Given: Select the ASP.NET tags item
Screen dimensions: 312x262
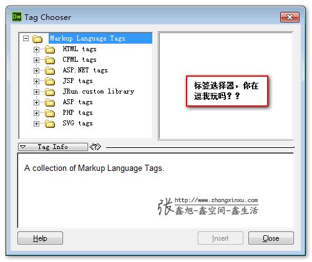Looking at the screenshot, I should click(85, 70).
